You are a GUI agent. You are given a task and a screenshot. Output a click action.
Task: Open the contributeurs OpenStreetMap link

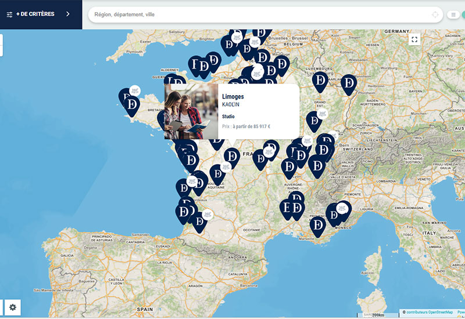point(430,312)
